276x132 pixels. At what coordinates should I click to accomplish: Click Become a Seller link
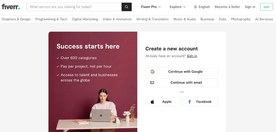coord(227,7)
